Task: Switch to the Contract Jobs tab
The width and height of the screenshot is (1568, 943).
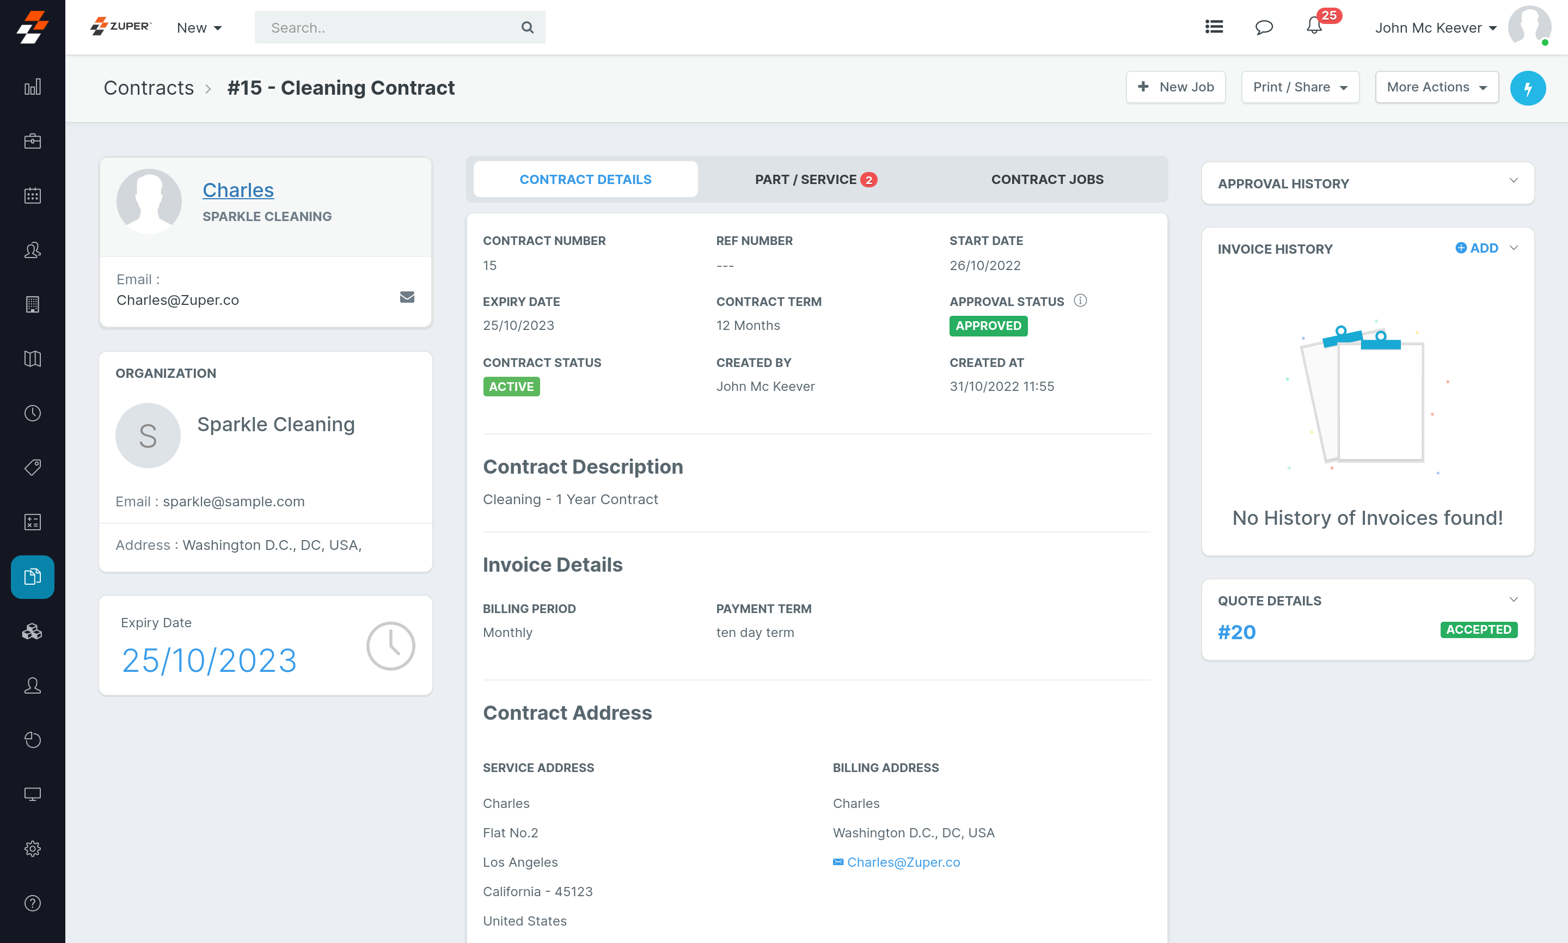Action: pos(1047,179)
